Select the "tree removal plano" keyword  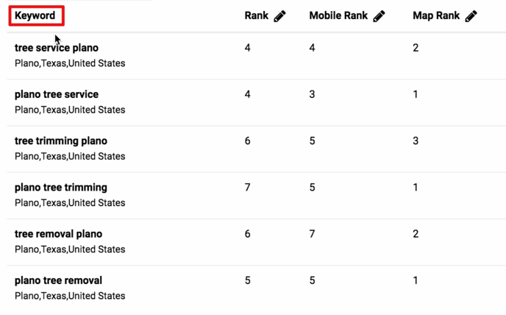58,233
